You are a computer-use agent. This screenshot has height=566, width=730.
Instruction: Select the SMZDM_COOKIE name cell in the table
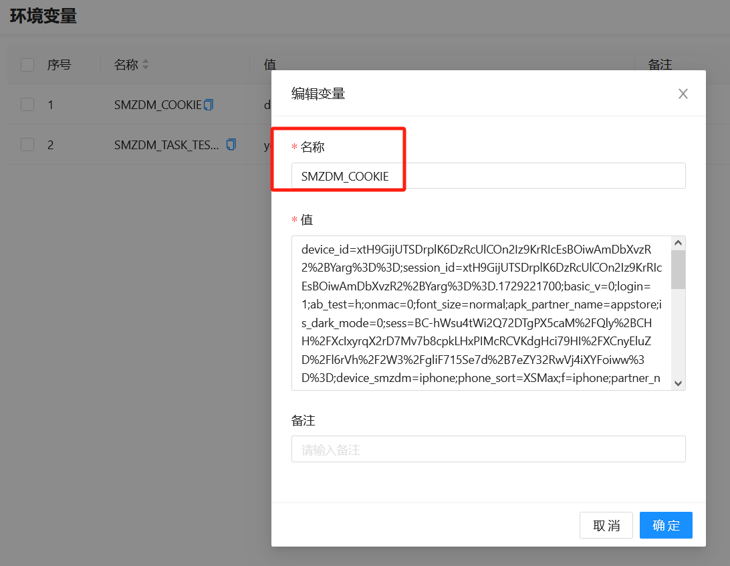click(158, 105)
